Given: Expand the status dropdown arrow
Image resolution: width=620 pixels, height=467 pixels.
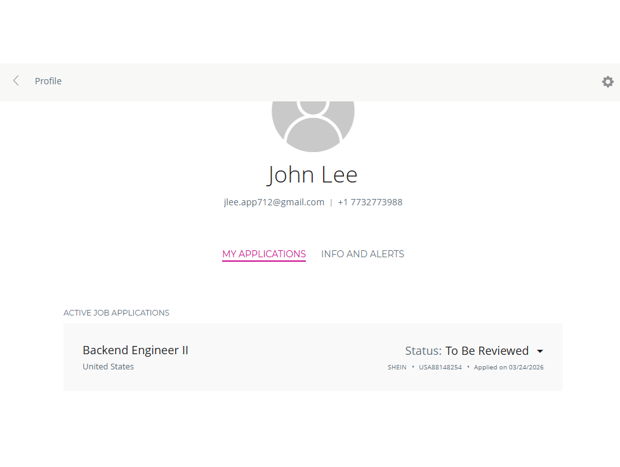Looking at the screenshot, I should tap(540, 352).
